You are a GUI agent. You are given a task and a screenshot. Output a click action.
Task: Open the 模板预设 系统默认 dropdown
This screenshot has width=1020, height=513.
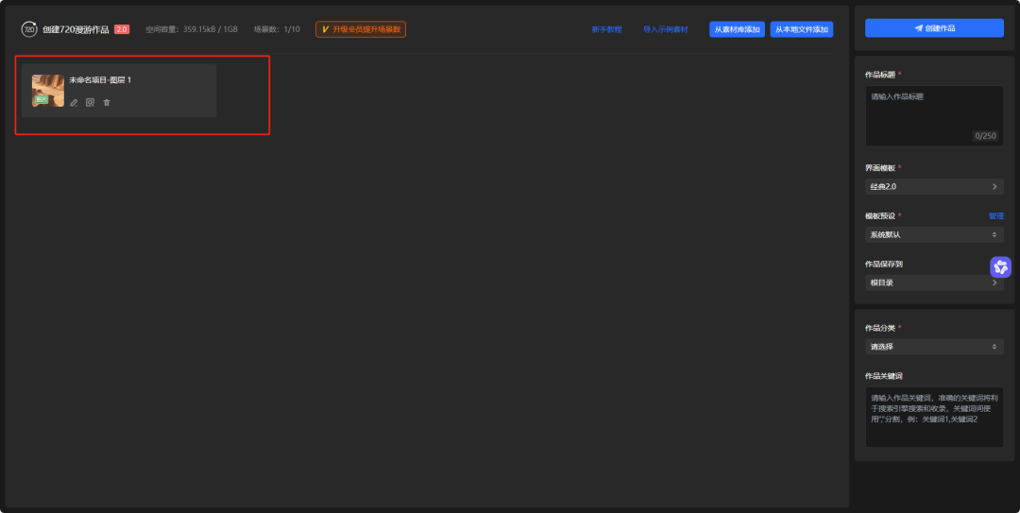[x=934, y=234]
